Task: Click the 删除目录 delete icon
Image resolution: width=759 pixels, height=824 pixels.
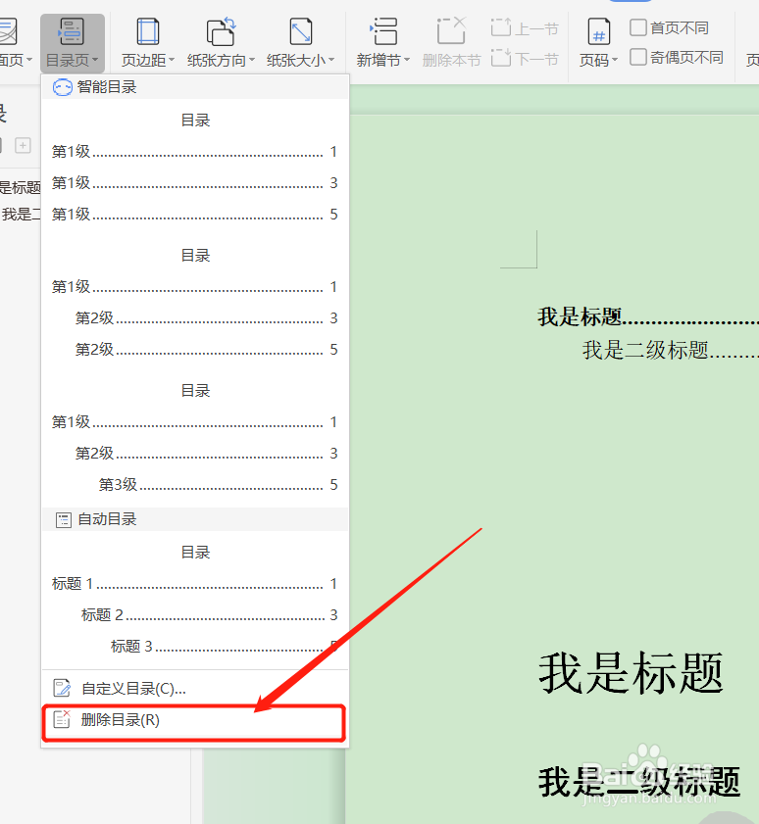Action: [x=62, y=719]
